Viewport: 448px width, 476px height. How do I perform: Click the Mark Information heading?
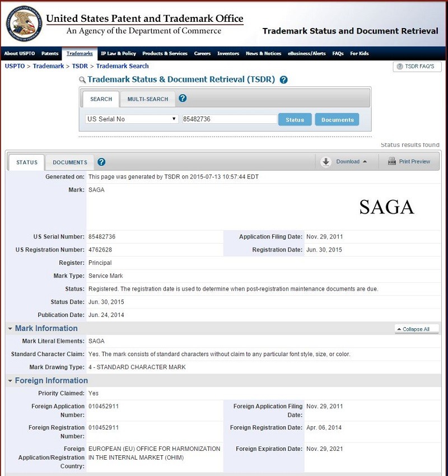click(46, 329)
